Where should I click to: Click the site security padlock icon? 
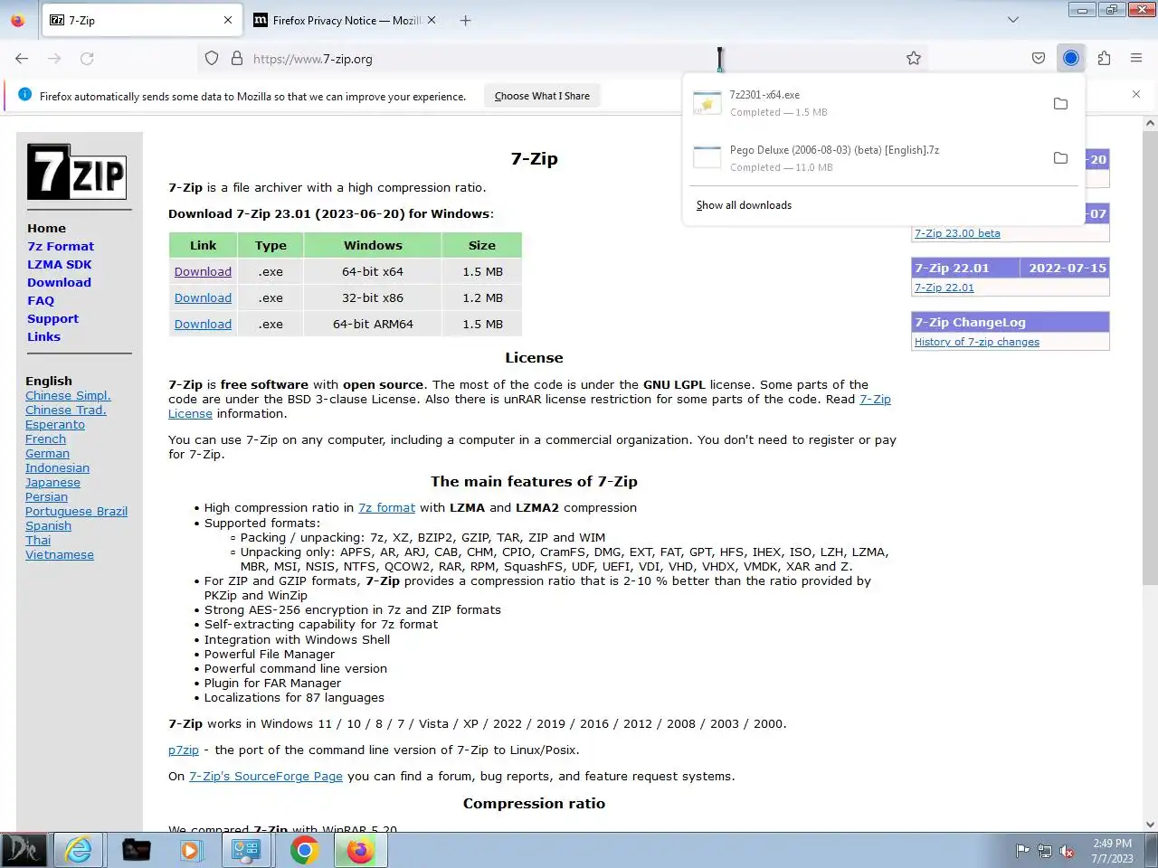click(237, 59)
